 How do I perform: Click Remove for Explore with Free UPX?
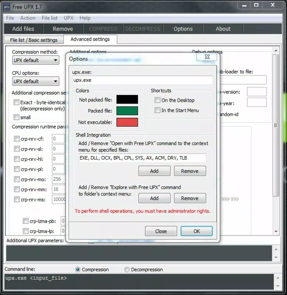click(190, 198)
